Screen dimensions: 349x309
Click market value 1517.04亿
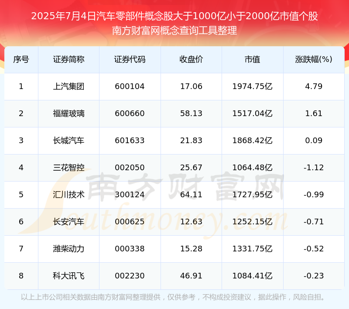click(253, 113)
